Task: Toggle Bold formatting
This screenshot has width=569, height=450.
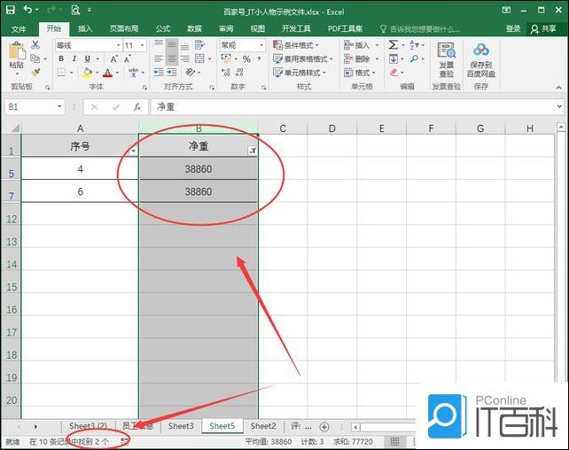Action: [61, 59]
